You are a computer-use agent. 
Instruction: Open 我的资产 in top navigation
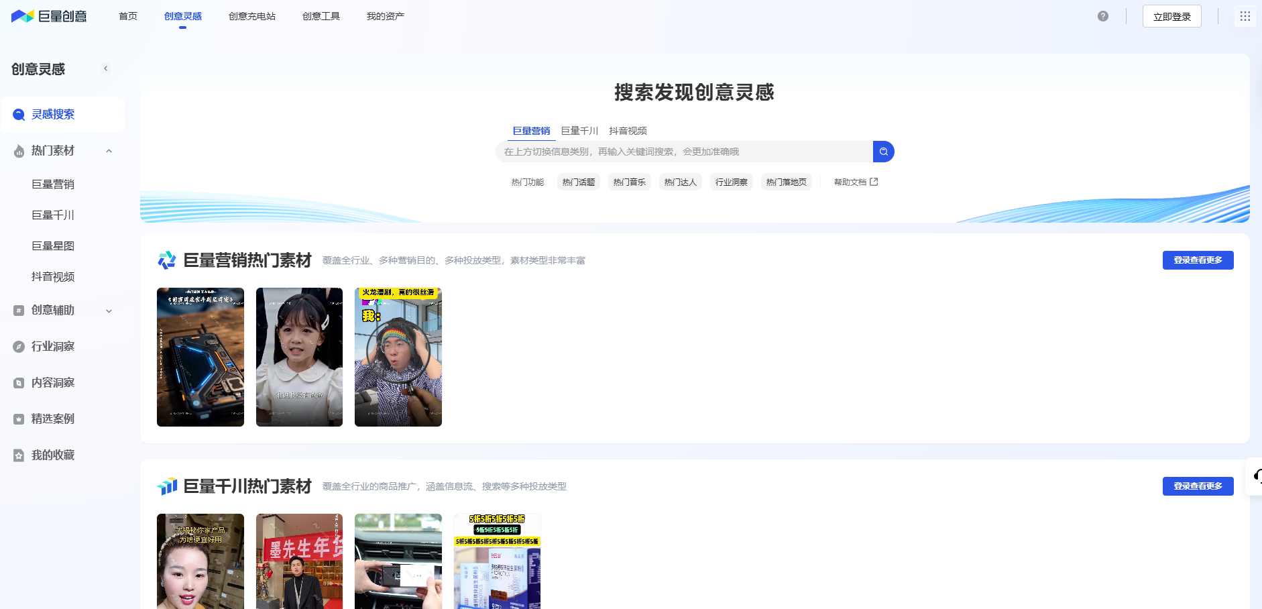pyautogui.click(x=386, y=16)
